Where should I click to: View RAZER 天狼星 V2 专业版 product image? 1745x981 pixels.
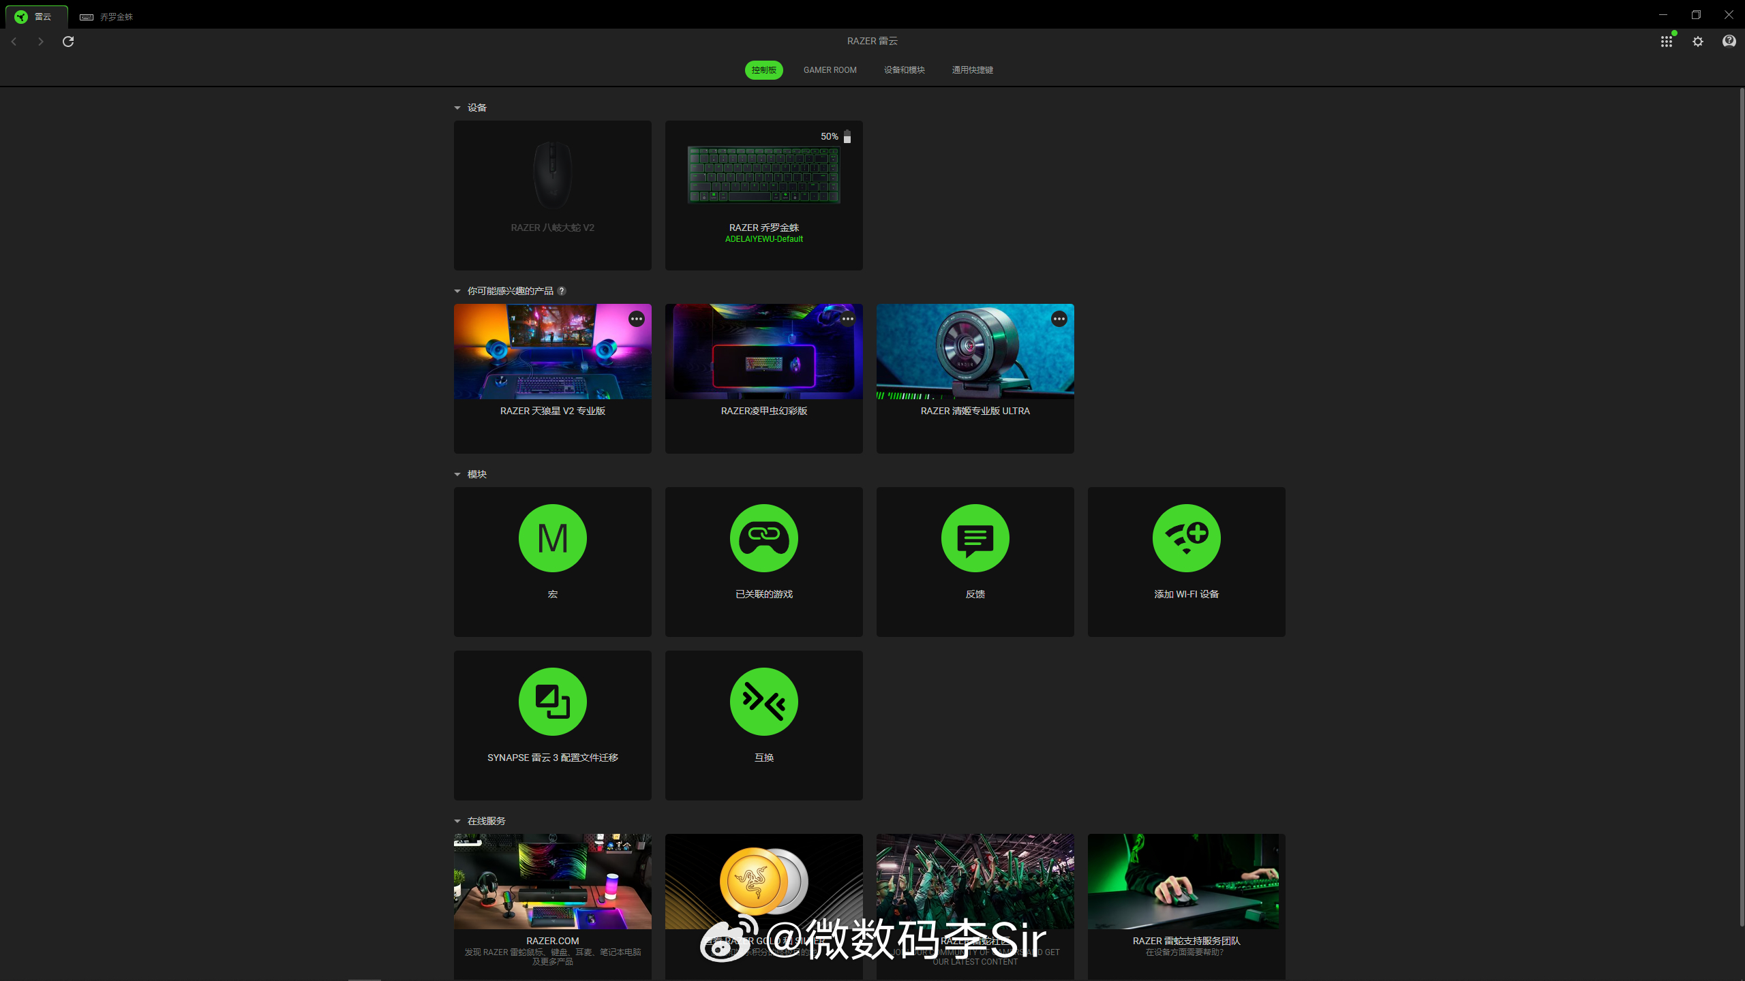point(552,352)
